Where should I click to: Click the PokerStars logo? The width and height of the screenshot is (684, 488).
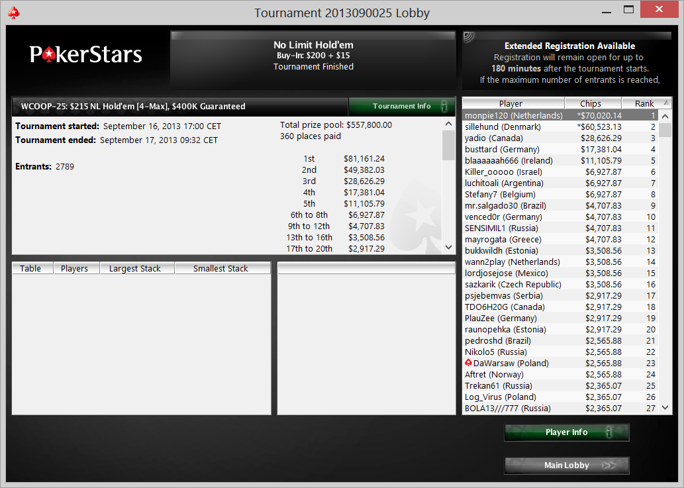point(86,54)
